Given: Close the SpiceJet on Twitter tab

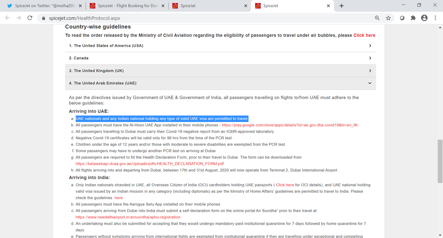Looking at the screenshot, I should pos(80,6).
